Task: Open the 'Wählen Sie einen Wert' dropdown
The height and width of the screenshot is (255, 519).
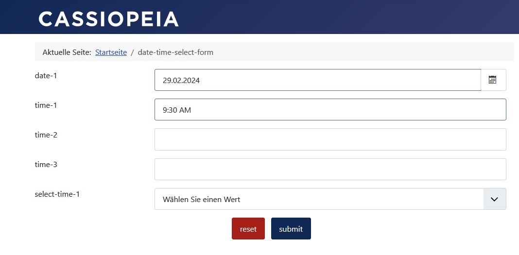Action: tap(319, 199)
